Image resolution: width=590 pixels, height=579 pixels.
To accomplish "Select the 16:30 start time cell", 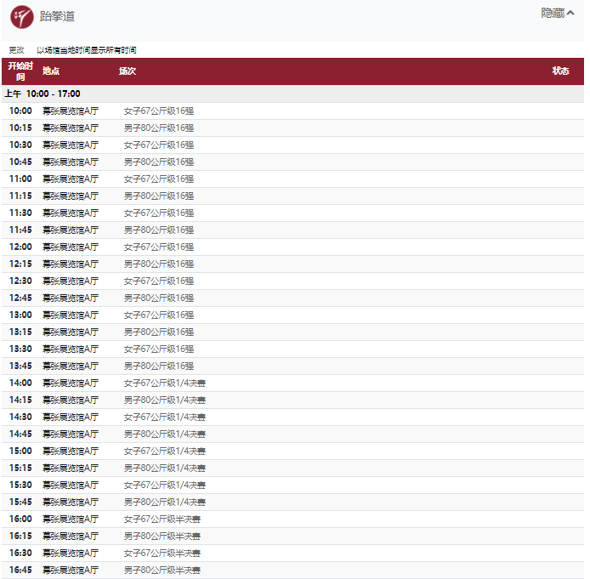I will [20, 553].
